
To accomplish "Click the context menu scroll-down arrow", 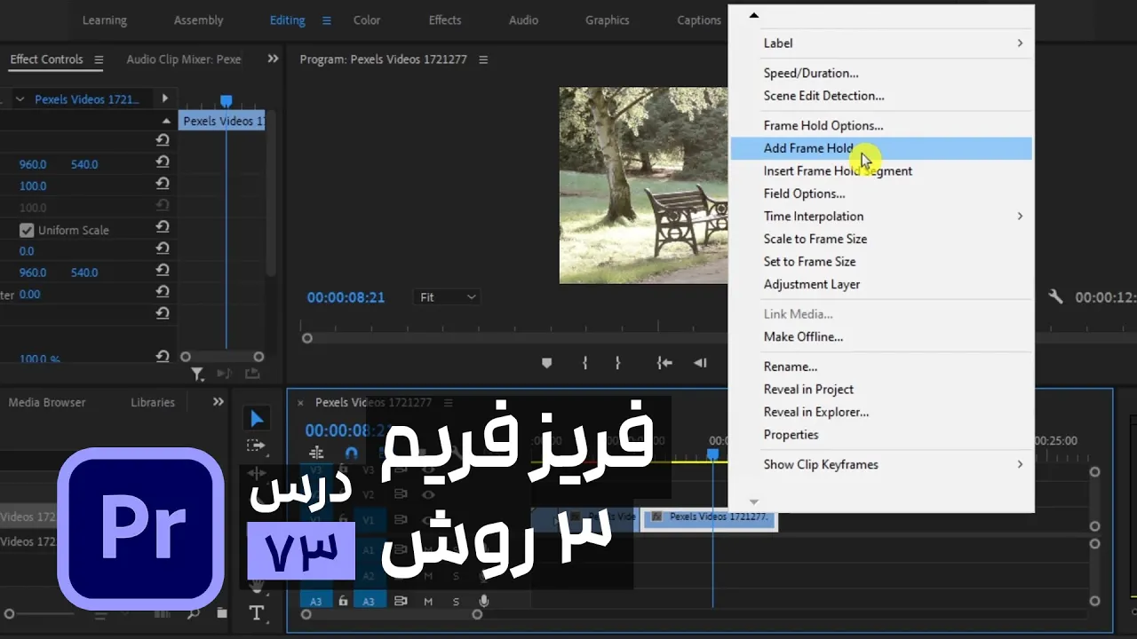I will click(x=754, y=502).
